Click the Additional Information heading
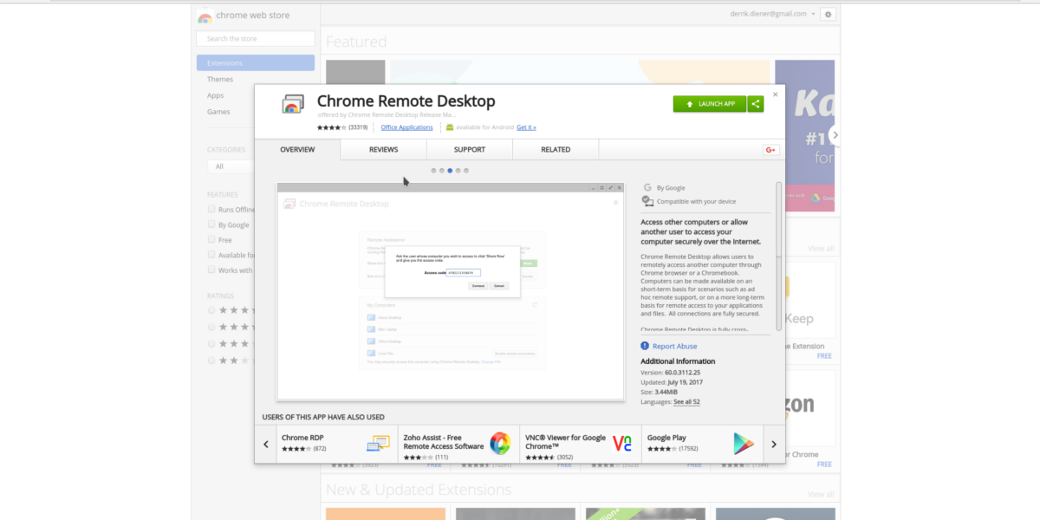This screenshot has height=520, width=1040. (678, 361)
